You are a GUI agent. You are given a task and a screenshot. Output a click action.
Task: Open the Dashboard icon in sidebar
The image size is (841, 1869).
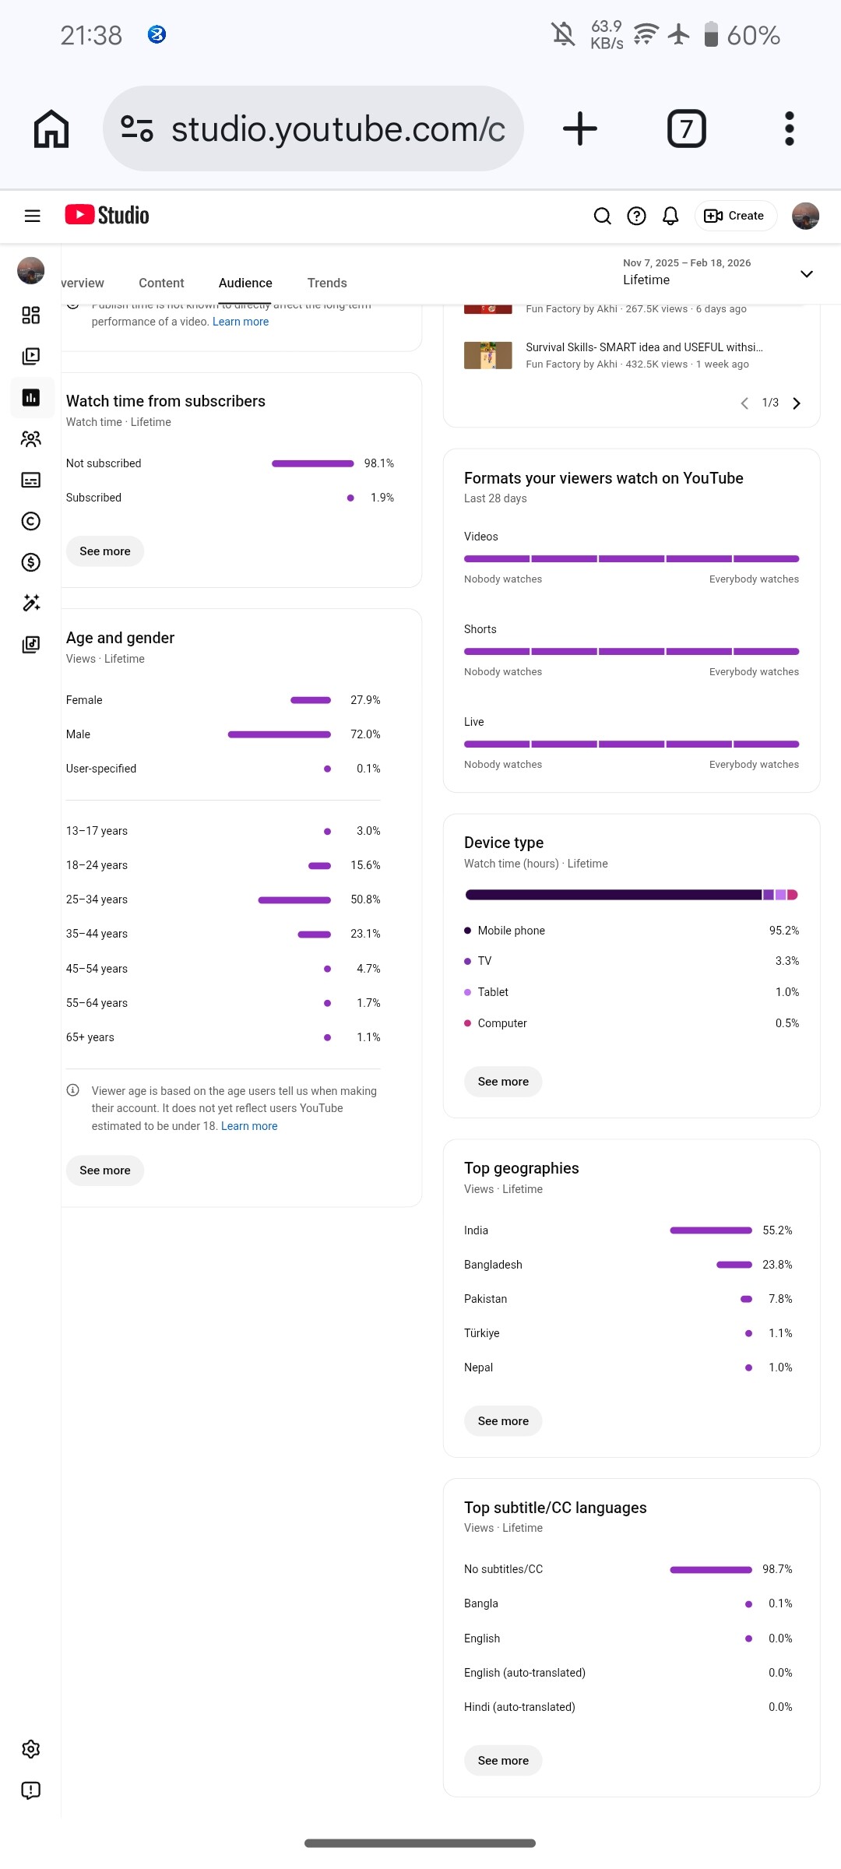31,315
